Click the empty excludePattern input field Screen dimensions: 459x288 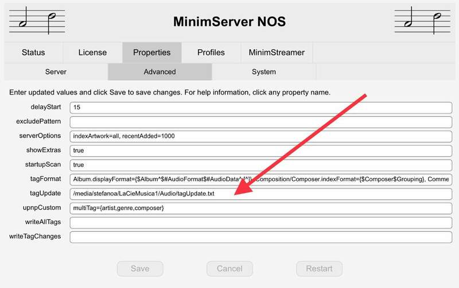point(261,122)
